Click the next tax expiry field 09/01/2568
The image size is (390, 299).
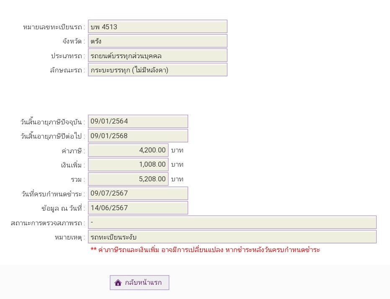coord(138,136)
